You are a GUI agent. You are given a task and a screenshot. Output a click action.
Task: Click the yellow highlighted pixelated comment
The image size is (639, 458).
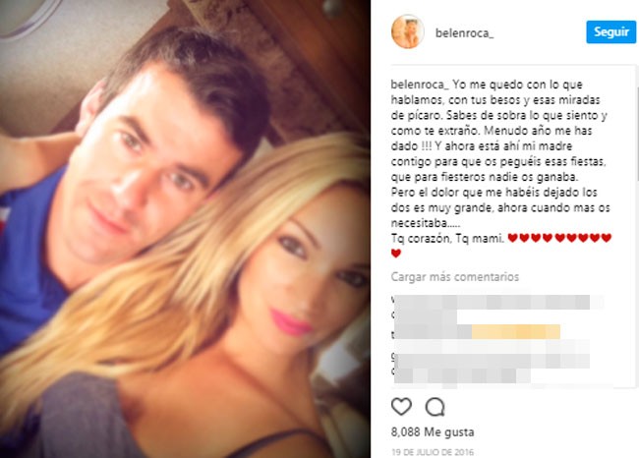point(516,332)
